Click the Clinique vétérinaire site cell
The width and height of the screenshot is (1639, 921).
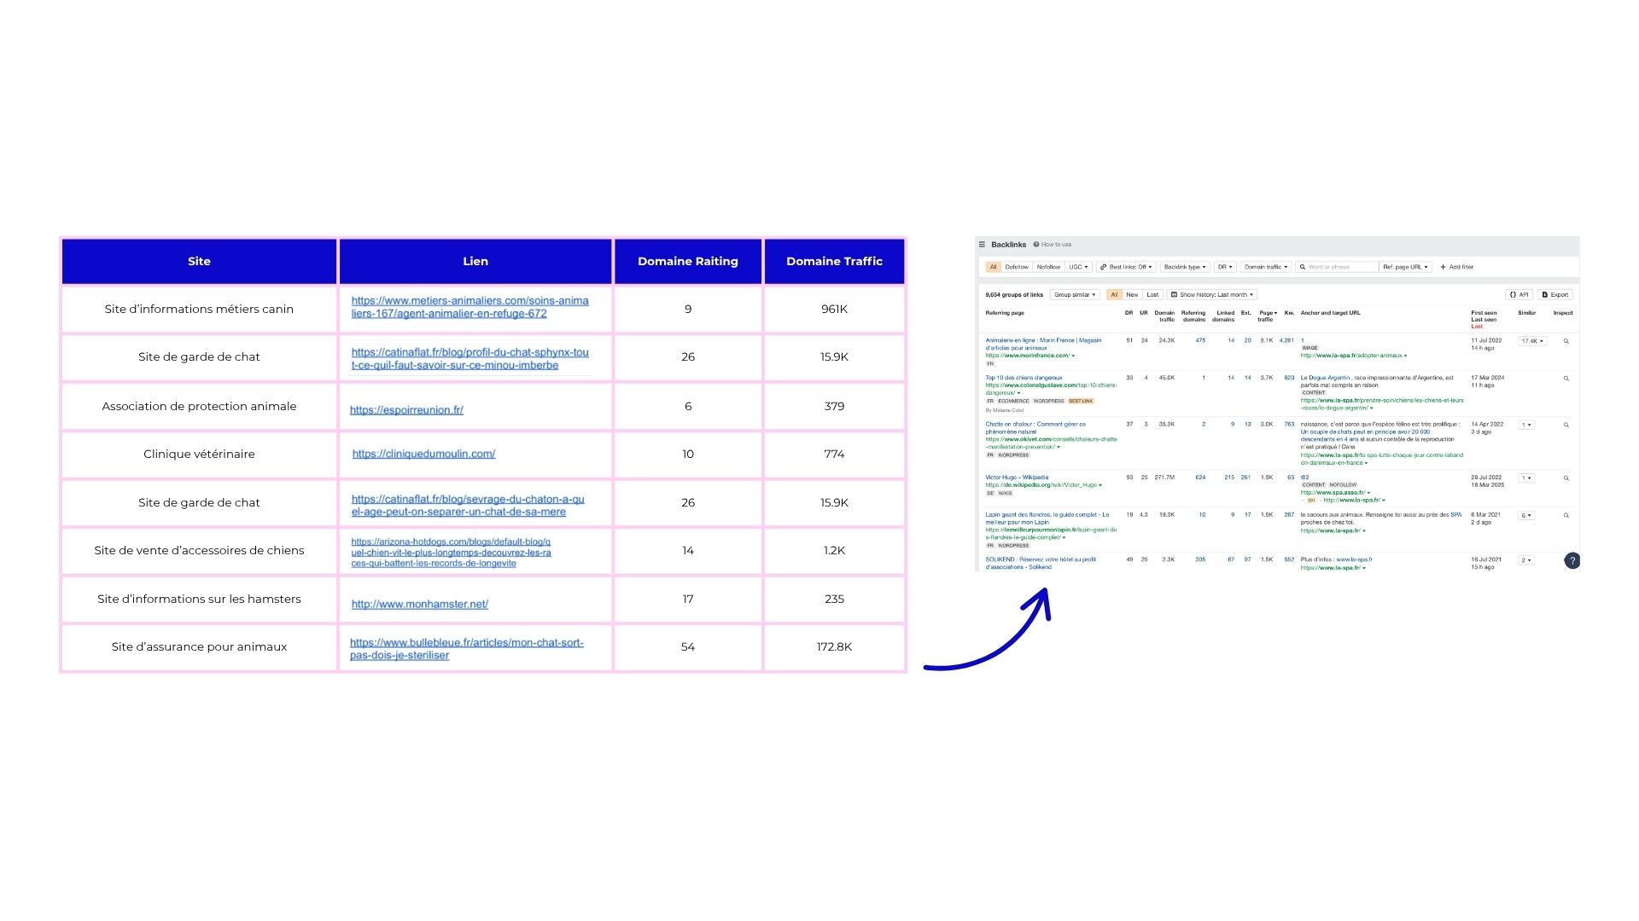[x=199, y=454]
